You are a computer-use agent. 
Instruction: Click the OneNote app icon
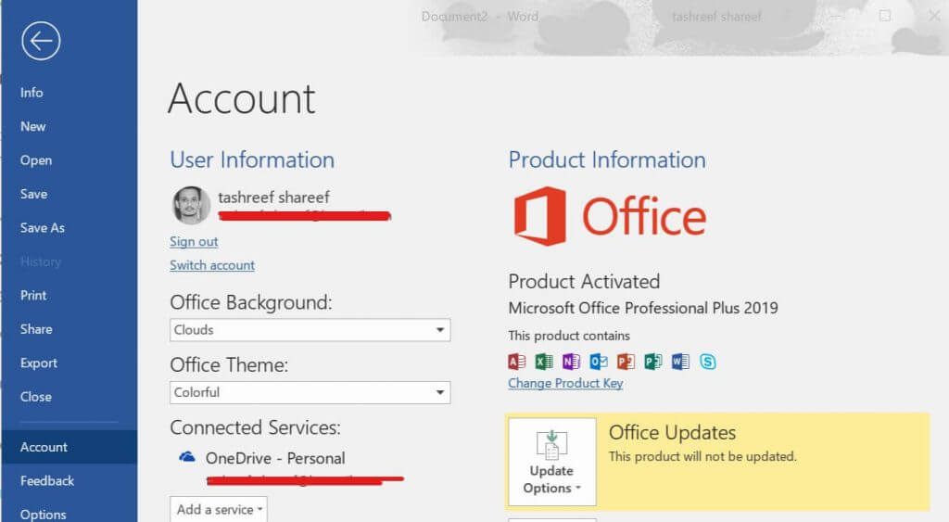tap(571, 362)
